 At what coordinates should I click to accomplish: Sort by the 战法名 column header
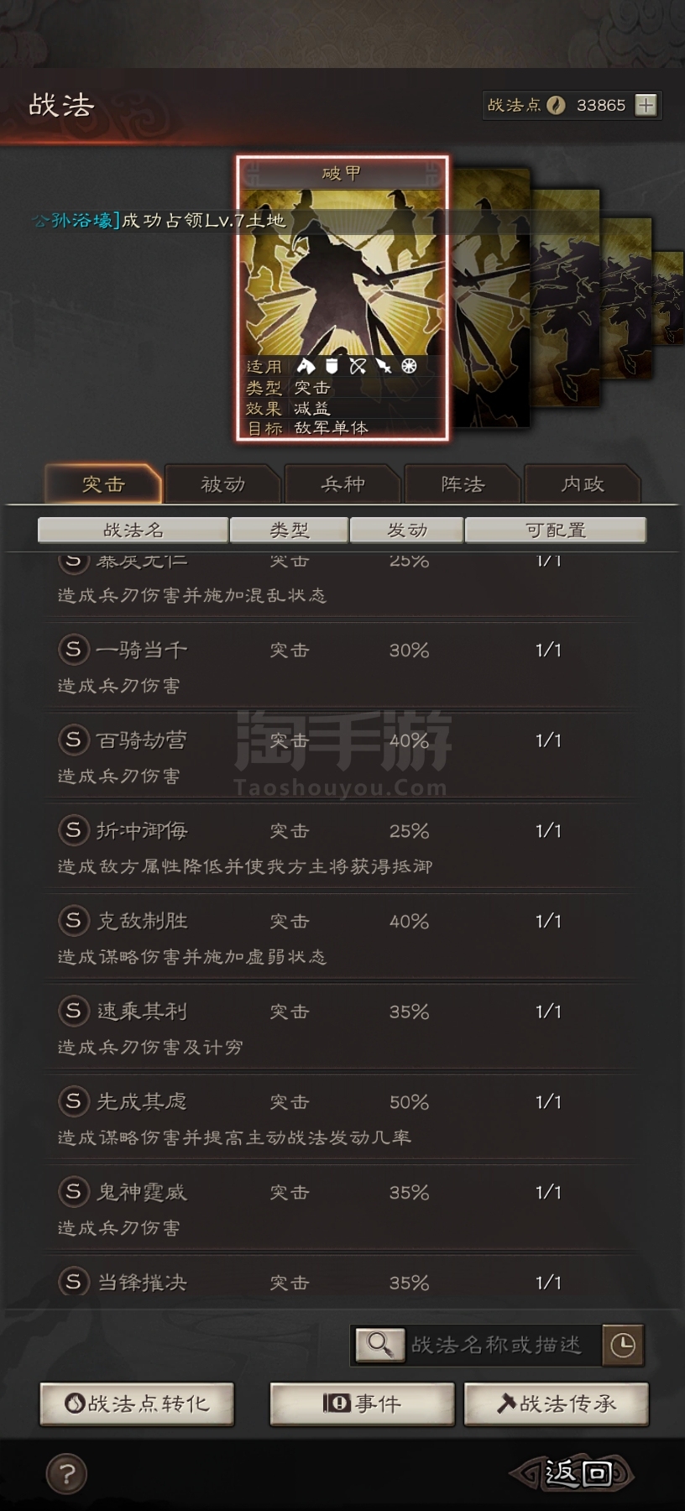pyautogui.click(x=133, y=531)
